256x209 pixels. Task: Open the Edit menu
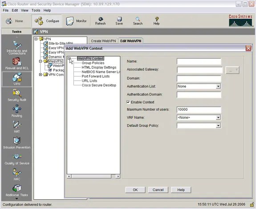pos(15,10)
